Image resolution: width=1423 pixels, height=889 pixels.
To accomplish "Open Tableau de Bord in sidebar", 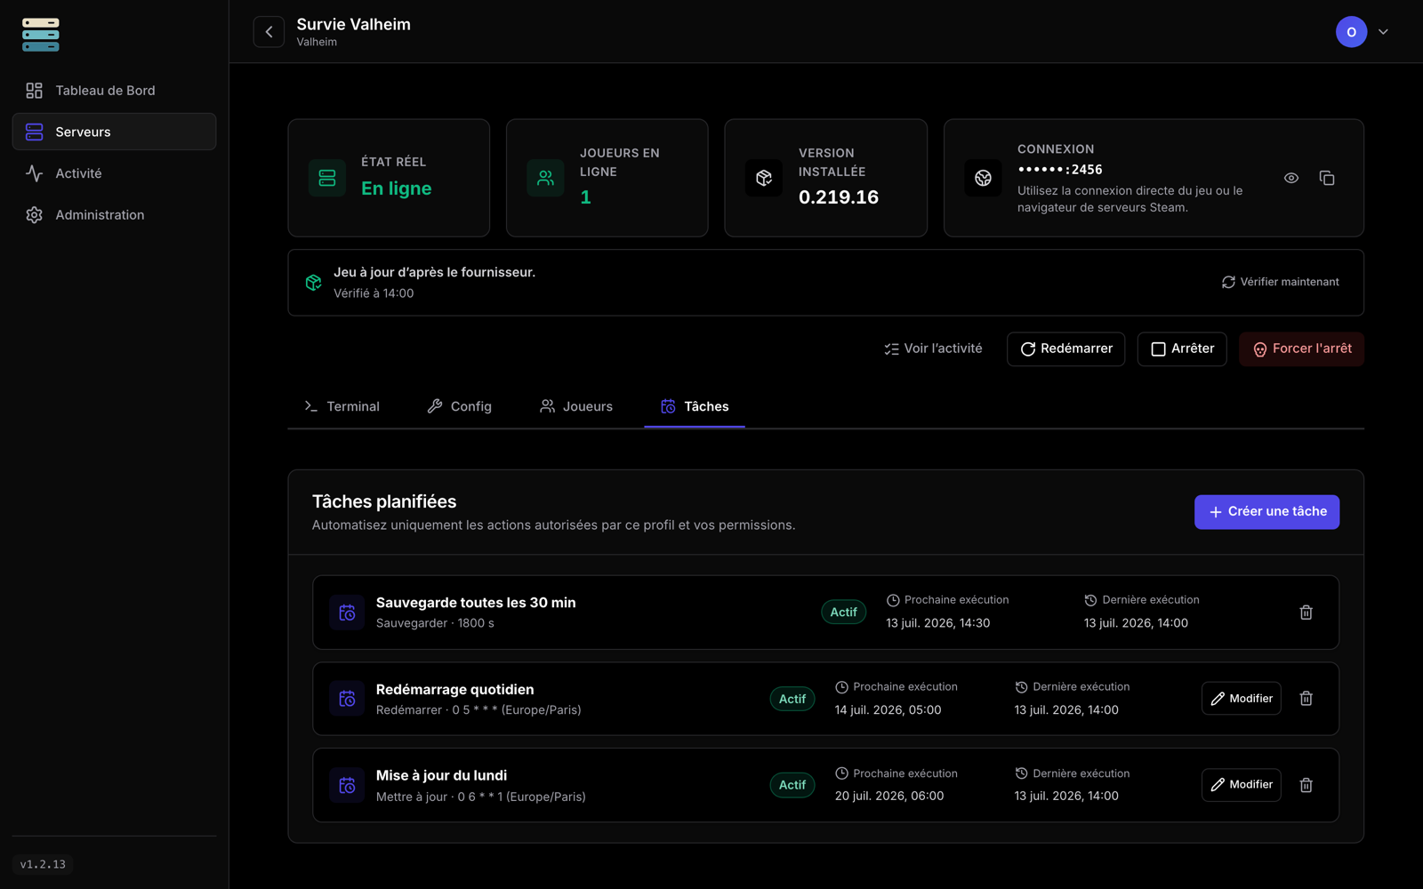I will click(x=114, y=91).
